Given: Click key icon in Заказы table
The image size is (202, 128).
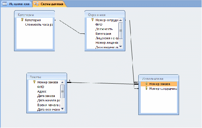Looking at the screenshot, I should click(34, 82).
